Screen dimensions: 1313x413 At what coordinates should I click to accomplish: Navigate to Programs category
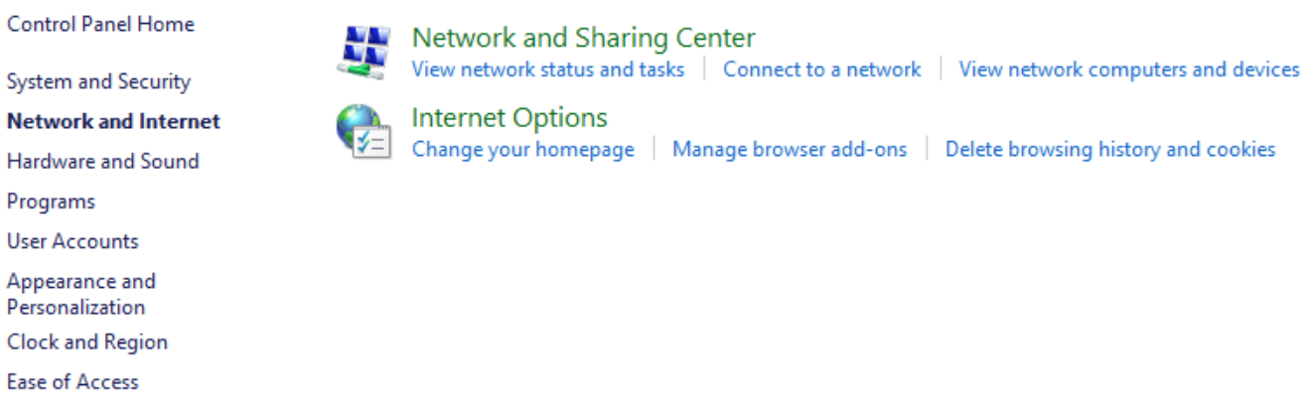point(51,202)
